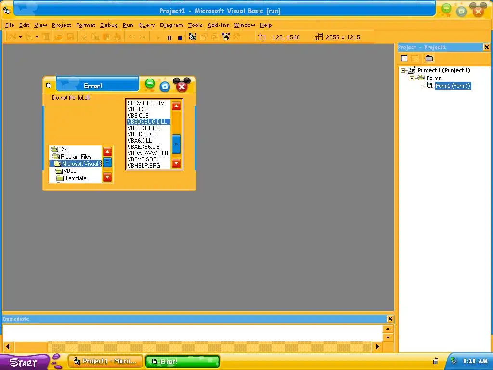Click the Paste toolbar icon
Image resolution: width=493 pixels, height=370 pixels.
pyautogui.click(x=106, y=37)
